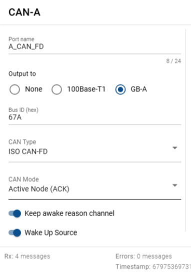This screenshot has width=191, height=278.
Task: Focus the Bus ID hex field 67A
Action: click(94, 115)
